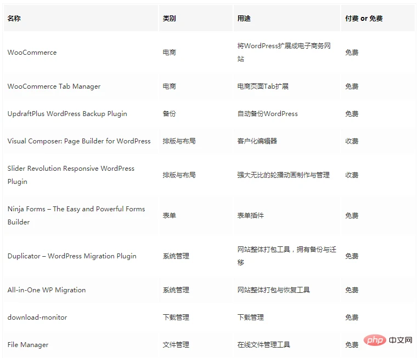Select the 表单插件 description
Image resolution: width=418 pixels, height=358 pixels.
coord(251,216)
